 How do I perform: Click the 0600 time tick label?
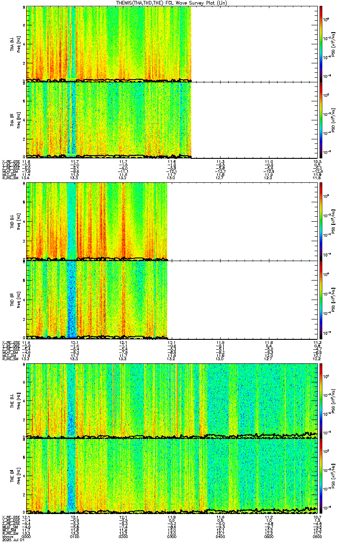click(316, 536)
